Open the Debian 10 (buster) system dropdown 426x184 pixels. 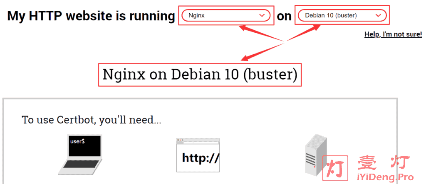point(342,15)
